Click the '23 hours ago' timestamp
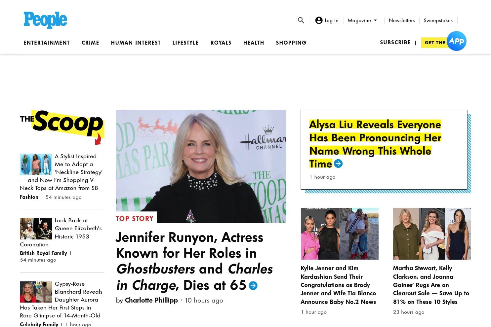The width and height of the screenshot is (491, 327). point(409,312)
